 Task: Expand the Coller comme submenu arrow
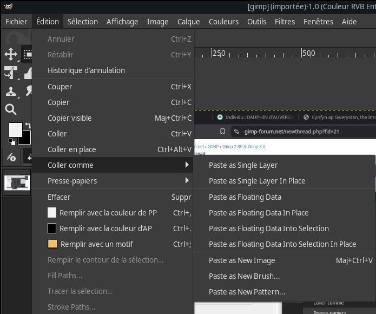coord(187,165)
